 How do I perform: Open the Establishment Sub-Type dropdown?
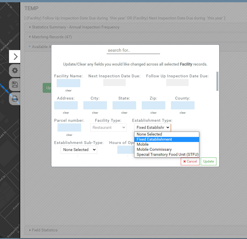(x=79, y=150)
